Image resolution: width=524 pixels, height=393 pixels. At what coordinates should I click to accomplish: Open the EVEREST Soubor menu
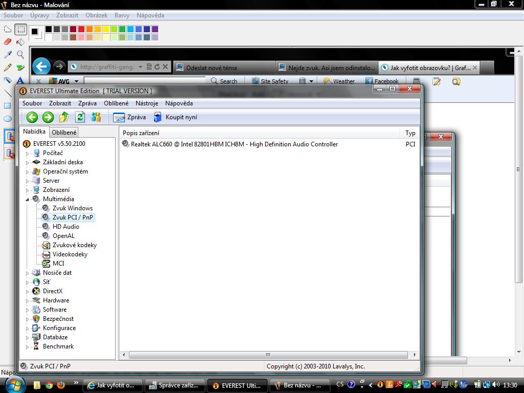click(x=32, y=103)
